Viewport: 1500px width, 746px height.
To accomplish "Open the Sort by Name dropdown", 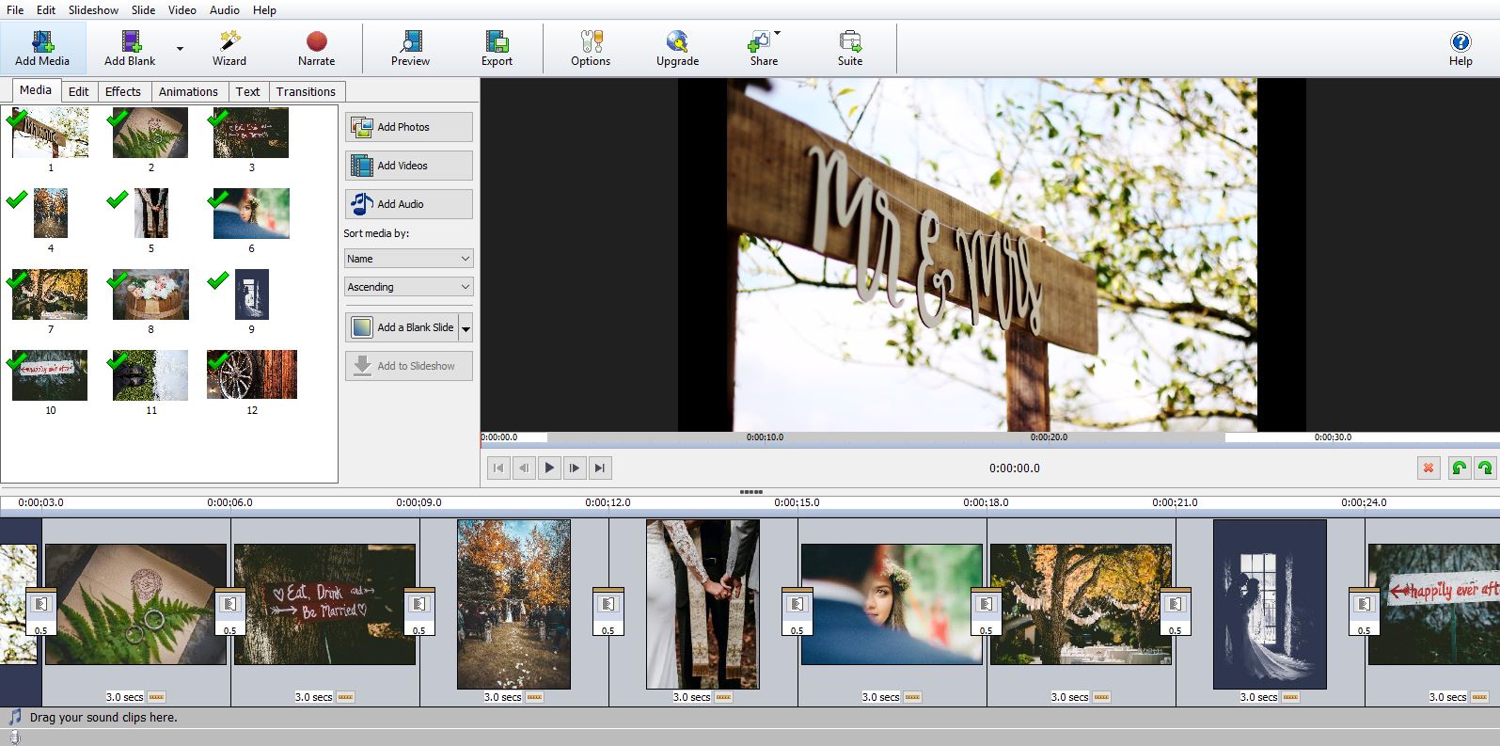I will [408, 259].
